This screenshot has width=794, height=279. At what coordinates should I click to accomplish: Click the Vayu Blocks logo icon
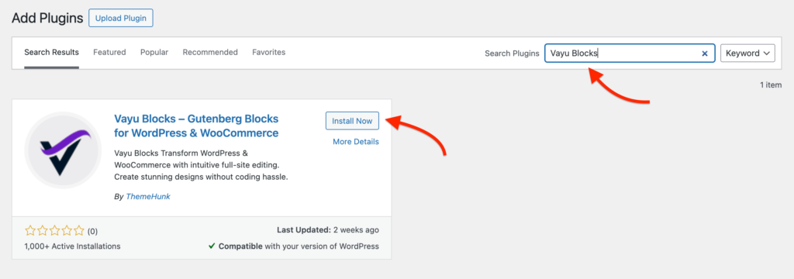[x=64, y=150]
